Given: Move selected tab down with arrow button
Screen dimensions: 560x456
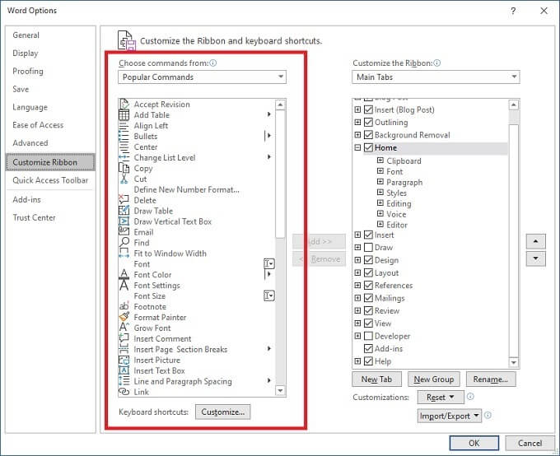Looking at the screenshot, I should [536, 258].
